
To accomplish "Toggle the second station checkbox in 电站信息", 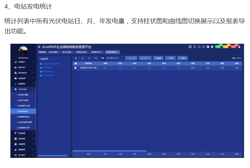I will [41, 68].
